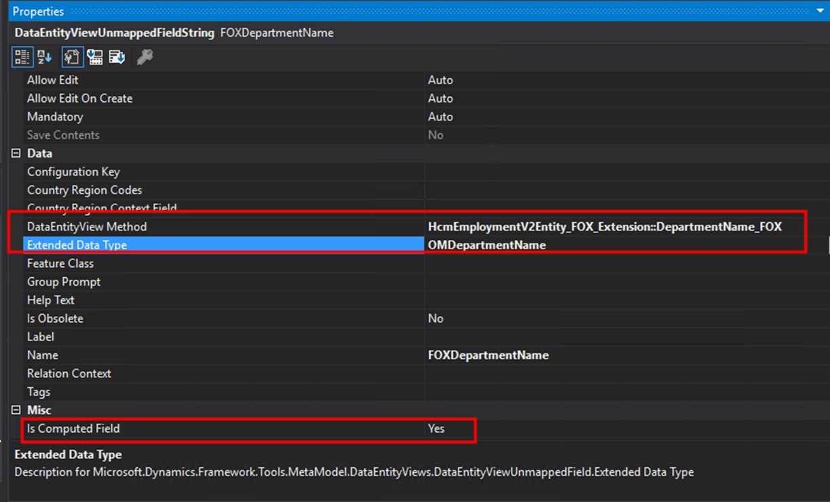Screen dimensions: 830x502
Task: Sort properties alphabetically with A-Z icon
Action: coord(44,58)
